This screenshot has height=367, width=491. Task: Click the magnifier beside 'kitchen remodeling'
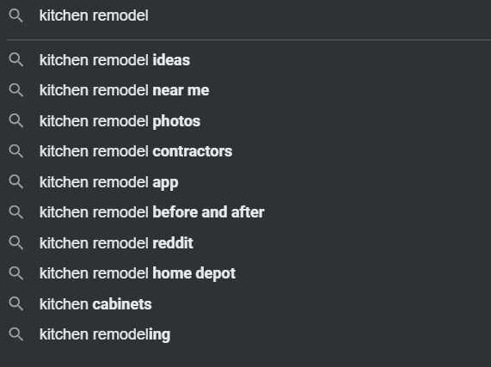click(x=16, y=334)
